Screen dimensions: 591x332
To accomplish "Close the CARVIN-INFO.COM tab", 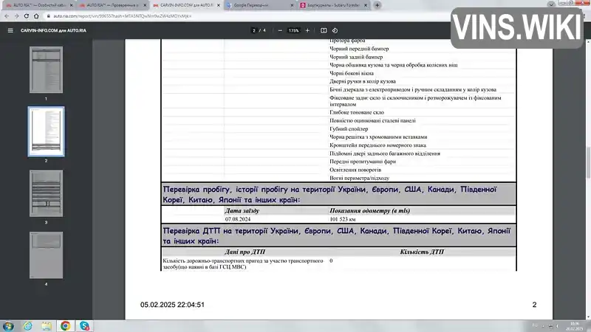I will click(218, 5).
